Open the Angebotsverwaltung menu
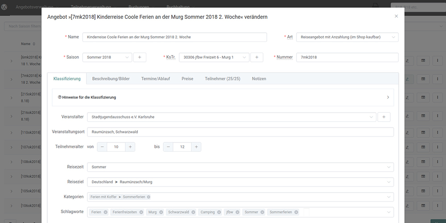This screenshot has width=446, height=223. pyautogui.click(x=37, y=7)
